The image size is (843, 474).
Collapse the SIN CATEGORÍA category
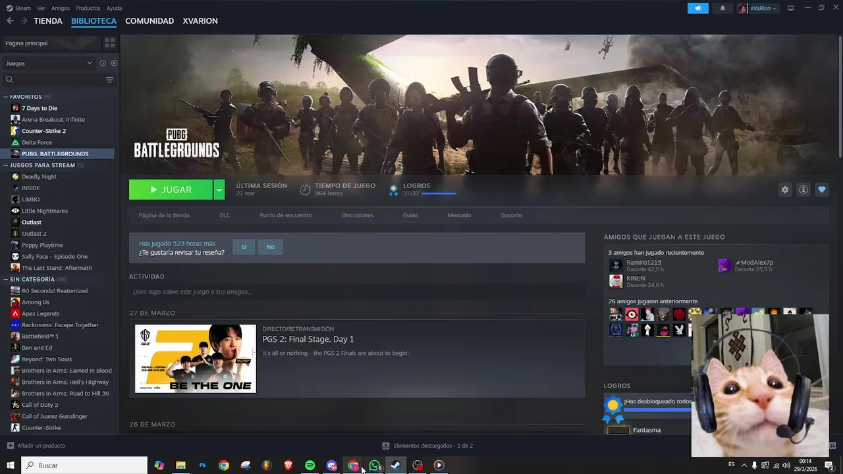pyautogui.click(x=6, y=279)
